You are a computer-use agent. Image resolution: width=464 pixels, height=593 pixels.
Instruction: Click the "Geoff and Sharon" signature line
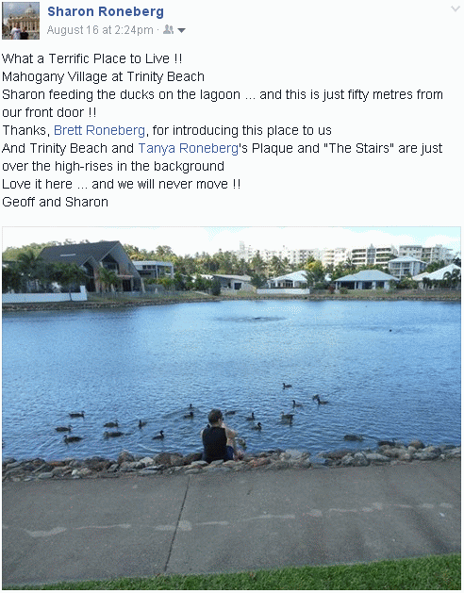[x=56, y=202]
